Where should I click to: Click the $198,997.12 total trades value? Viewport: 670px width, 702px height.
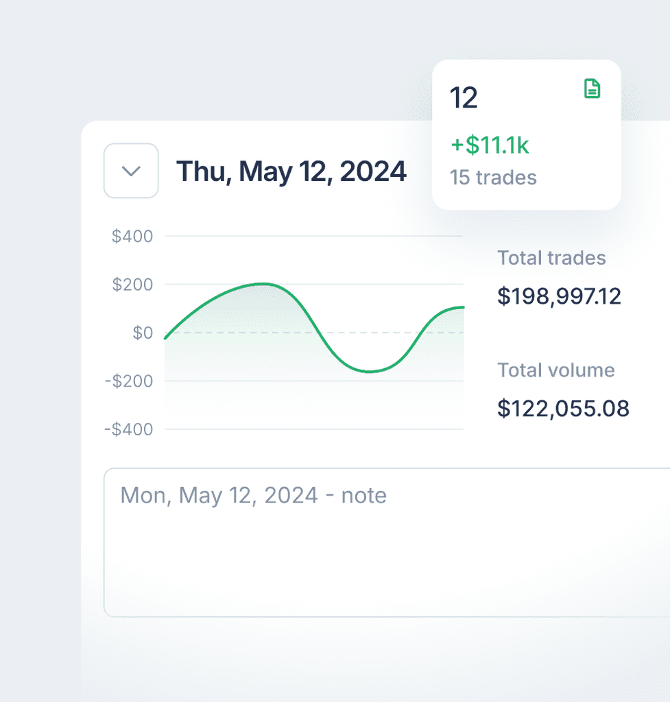click(559, 295)
